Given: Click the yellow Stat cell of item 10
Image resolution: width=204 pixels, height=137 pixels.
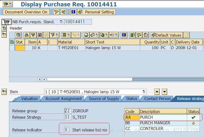Looking at the screenshot, I should (x=20, y=48).
